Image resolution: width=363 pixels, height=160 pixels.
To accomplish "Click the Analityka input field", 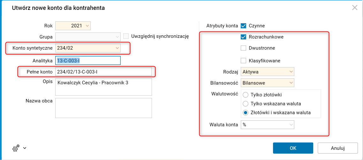I will click(x=87, y=60).
